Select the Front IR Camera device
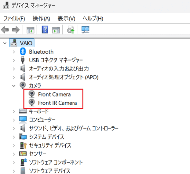This screenshot has height=174, width=190. [57, 103]
